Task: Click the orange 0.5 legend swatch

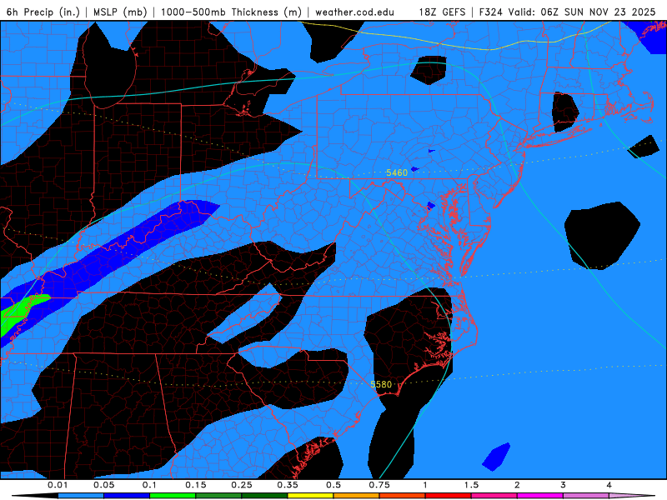Action: coord(357,496)
